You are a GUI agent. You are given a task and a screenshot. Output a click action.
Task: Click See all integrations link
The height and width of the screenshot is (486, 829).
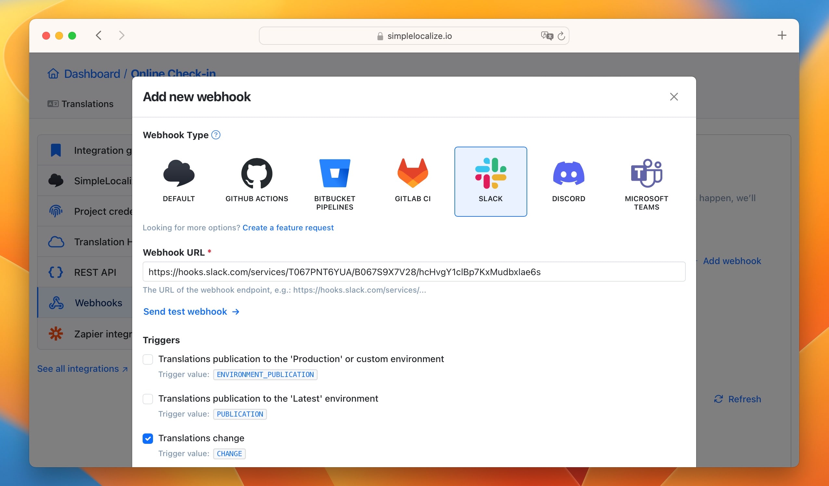tap(82, 369)
